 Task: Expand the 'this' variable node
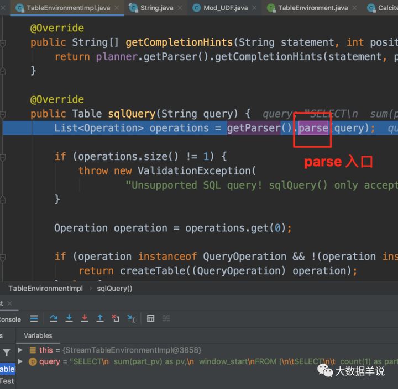20,350
